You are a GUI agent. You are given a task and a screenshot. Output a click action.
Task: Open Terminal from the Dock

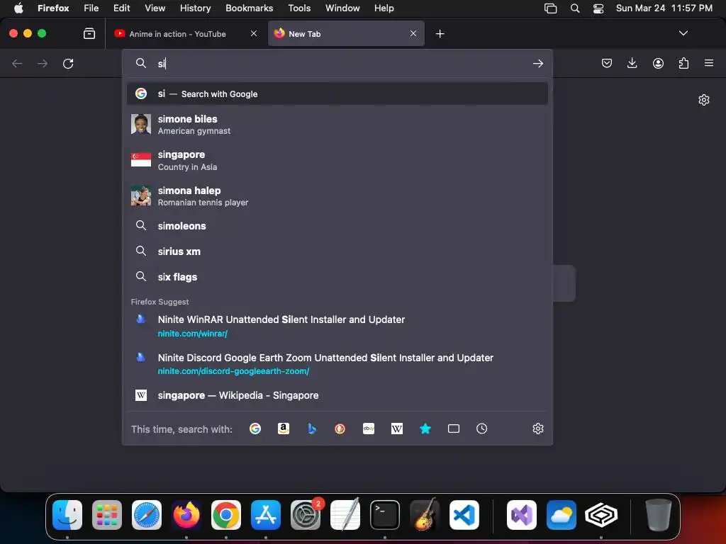[385, 515]
